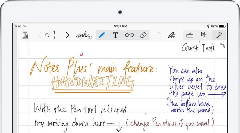Open the notebook library bookshelf icon
This screenshot has height=133, width=240.
25,35
